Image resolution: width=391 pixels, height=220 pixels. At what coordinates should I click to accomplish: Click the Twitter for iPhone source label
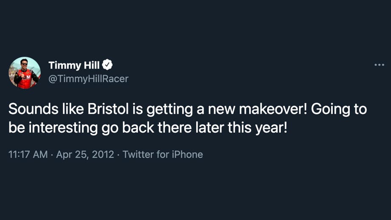(162, 154)
